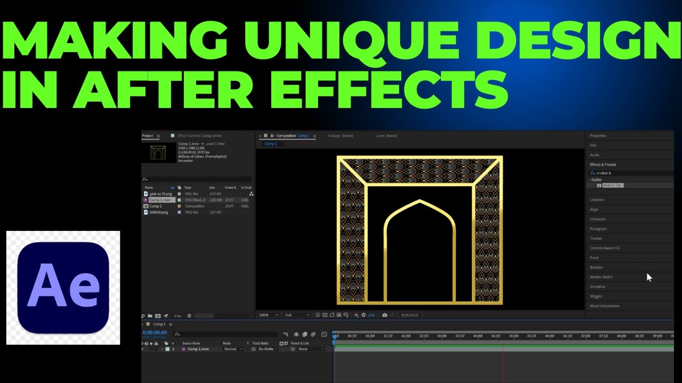
Task: Open the Properties panel
Action: (x=598, y=136)
